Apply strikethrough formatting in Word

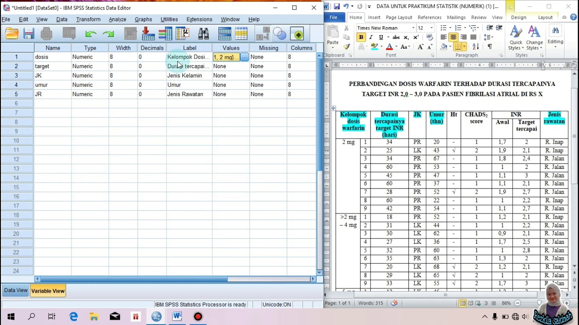(x=396, y=37)
